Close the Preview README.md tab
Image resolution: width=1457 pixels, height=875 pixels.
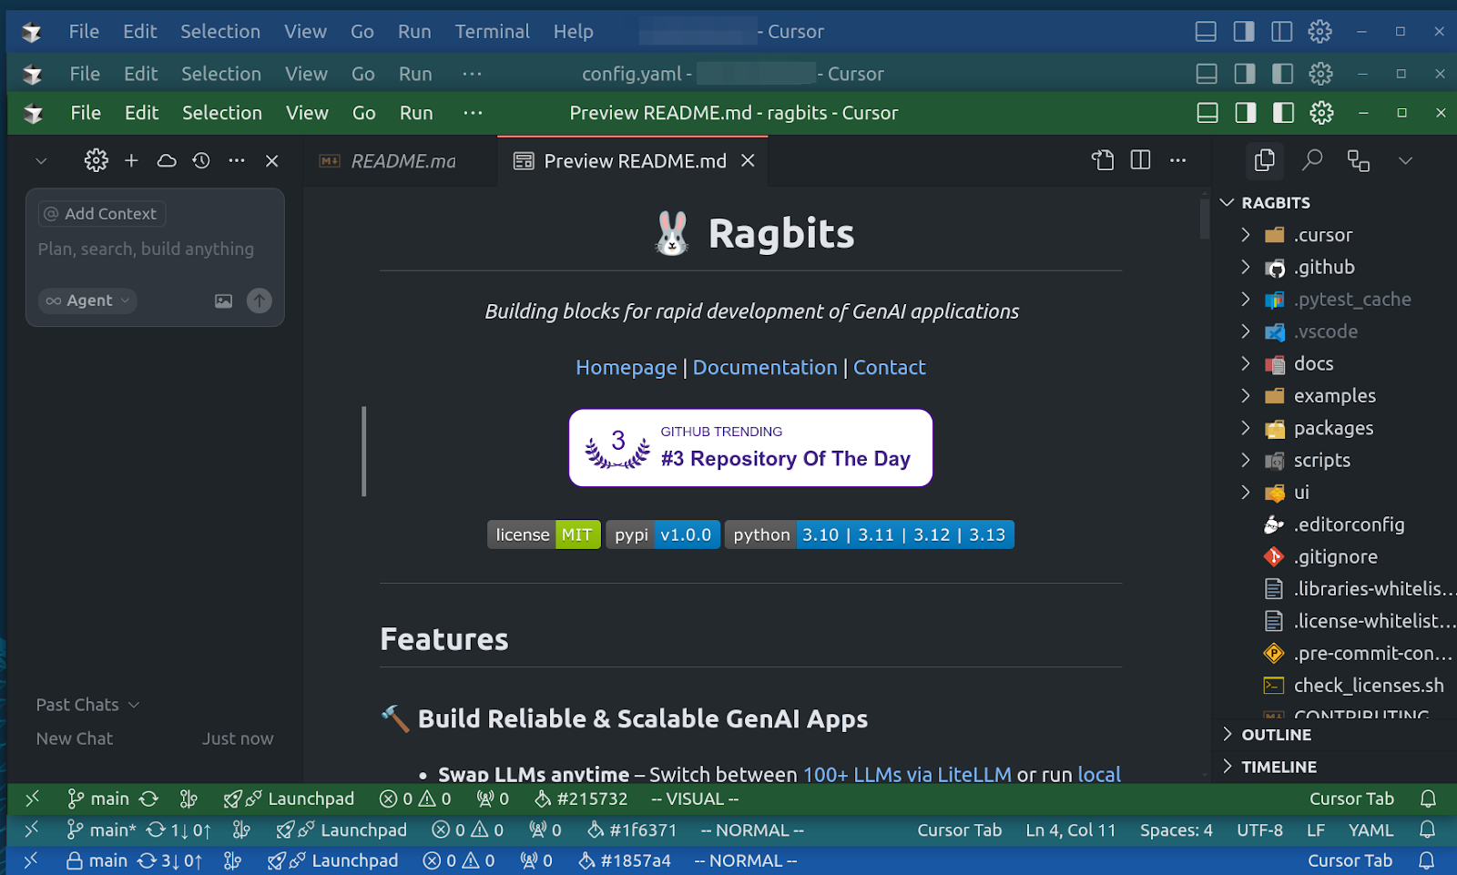click(748, 161)
